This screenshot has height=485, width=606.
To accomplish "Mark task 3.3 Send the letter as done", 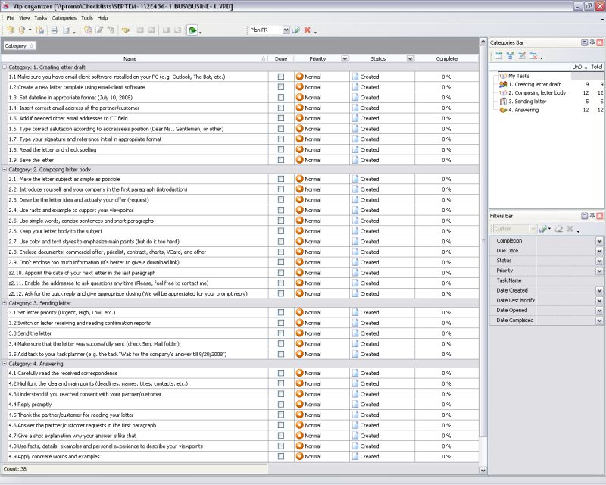I will click(x=281, y=333).
